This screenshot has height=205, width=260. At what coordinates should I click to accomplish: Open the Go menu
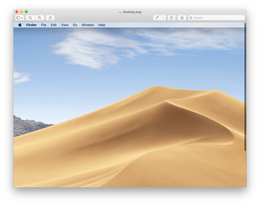coord(75,25)
